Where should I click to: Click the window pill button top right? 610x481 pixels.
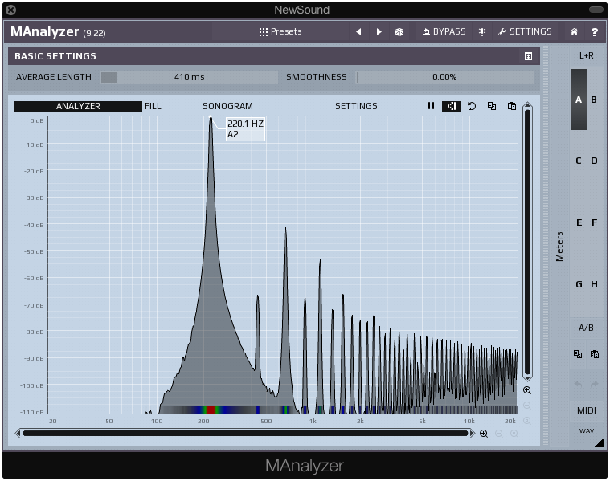[596, 10]
